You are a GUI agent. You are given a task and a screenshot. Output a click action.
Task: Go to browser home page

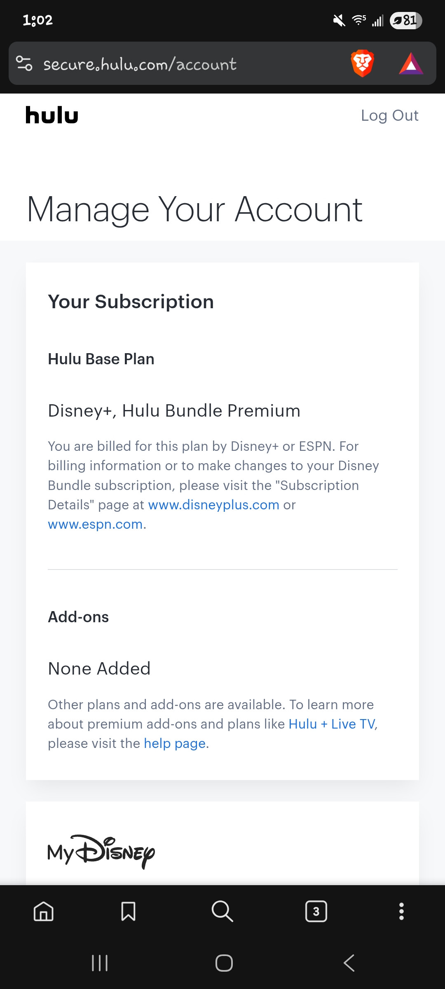pyautogui.click(x=44, y=911)
